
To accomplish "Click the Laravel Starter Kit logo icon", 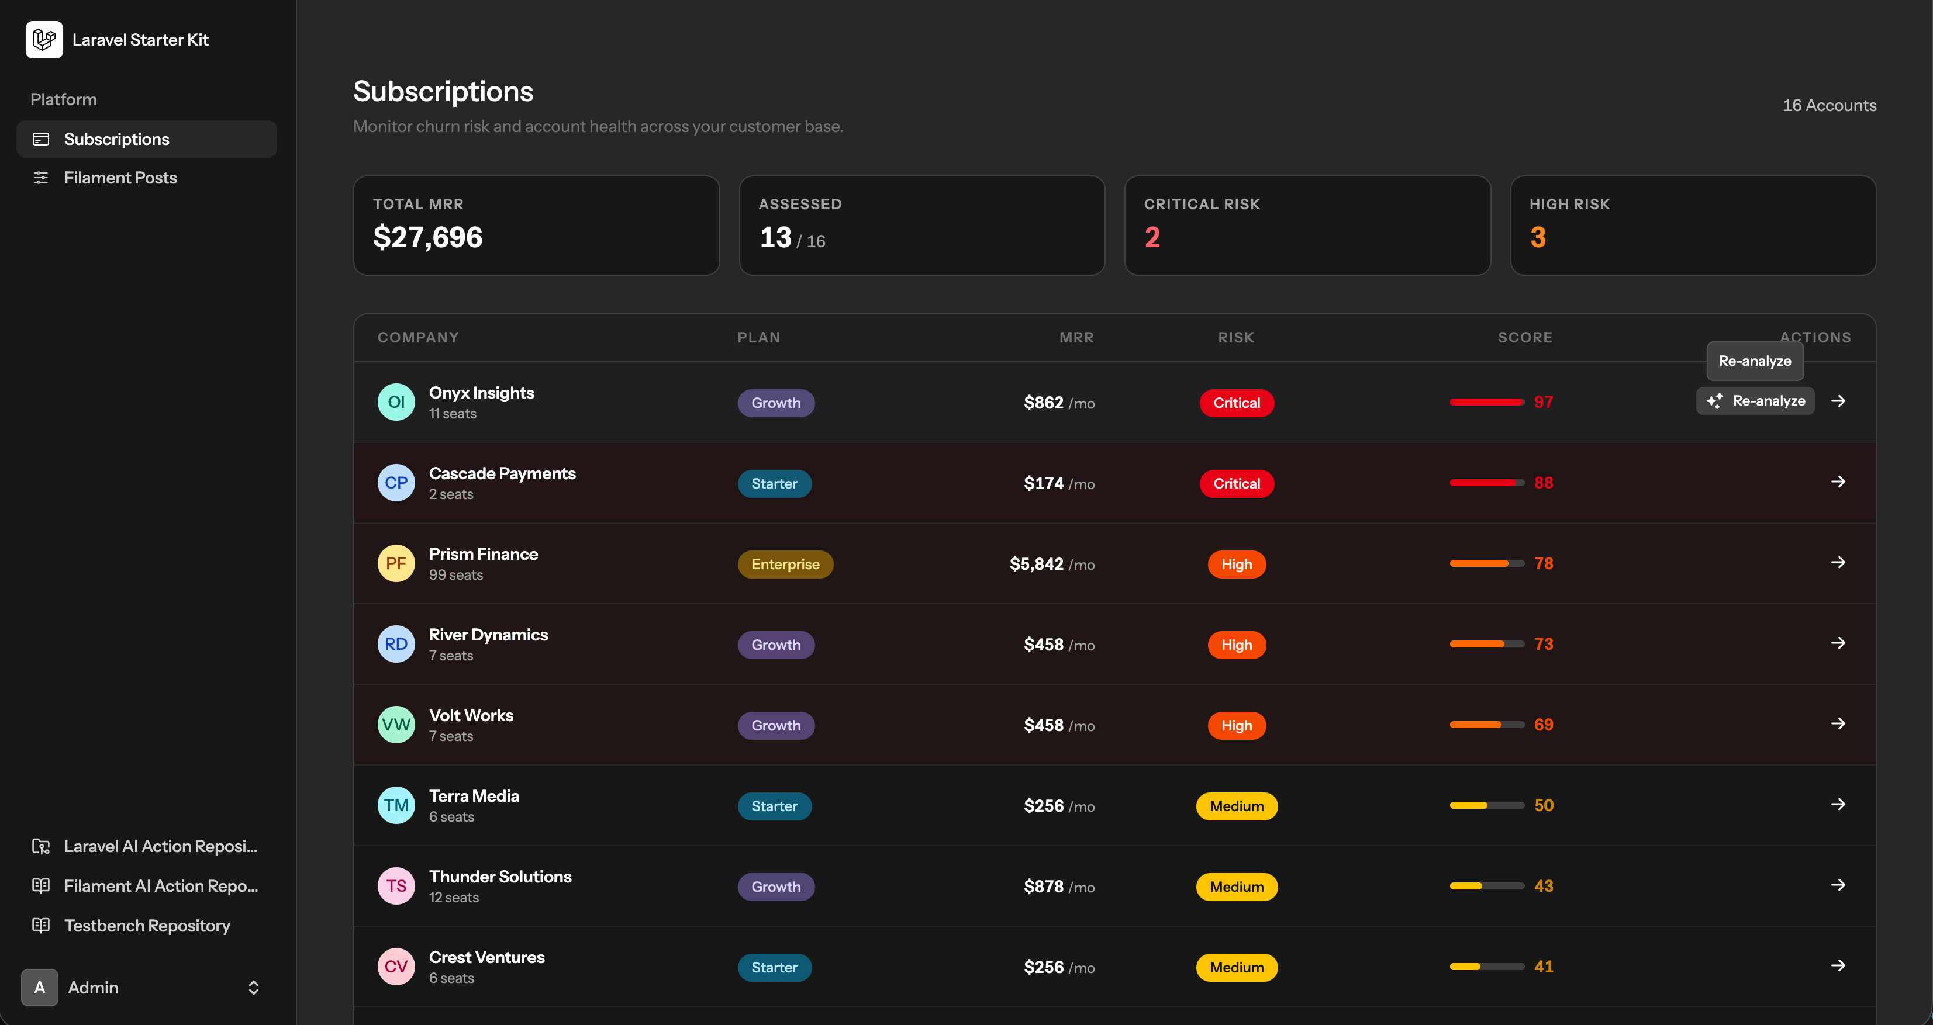I will pyautogui.click(x=44, y=40).
